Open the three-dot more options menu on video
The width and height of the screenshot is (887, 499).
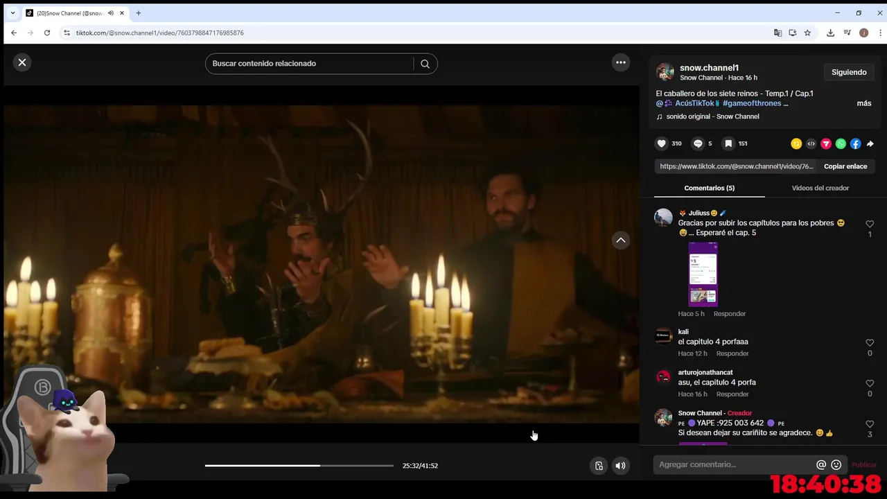coord(621,62)
